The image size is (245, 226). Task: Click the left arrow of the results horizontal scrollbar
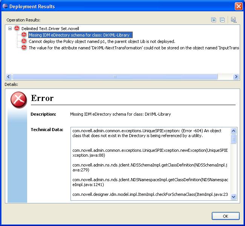click(8, 77)
